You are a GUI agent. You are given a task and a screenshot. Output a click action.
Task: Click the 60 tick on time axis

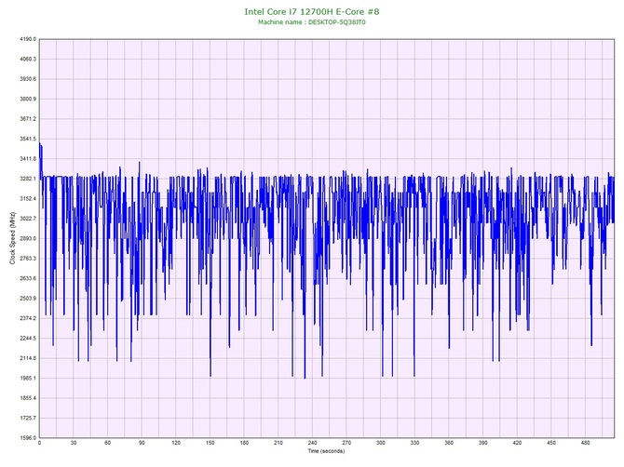pyautogui.click(x=107, y=443)
